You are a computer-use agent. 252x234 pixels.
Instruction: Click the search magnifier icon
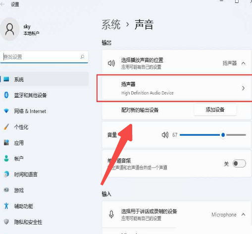click(82, 57)
